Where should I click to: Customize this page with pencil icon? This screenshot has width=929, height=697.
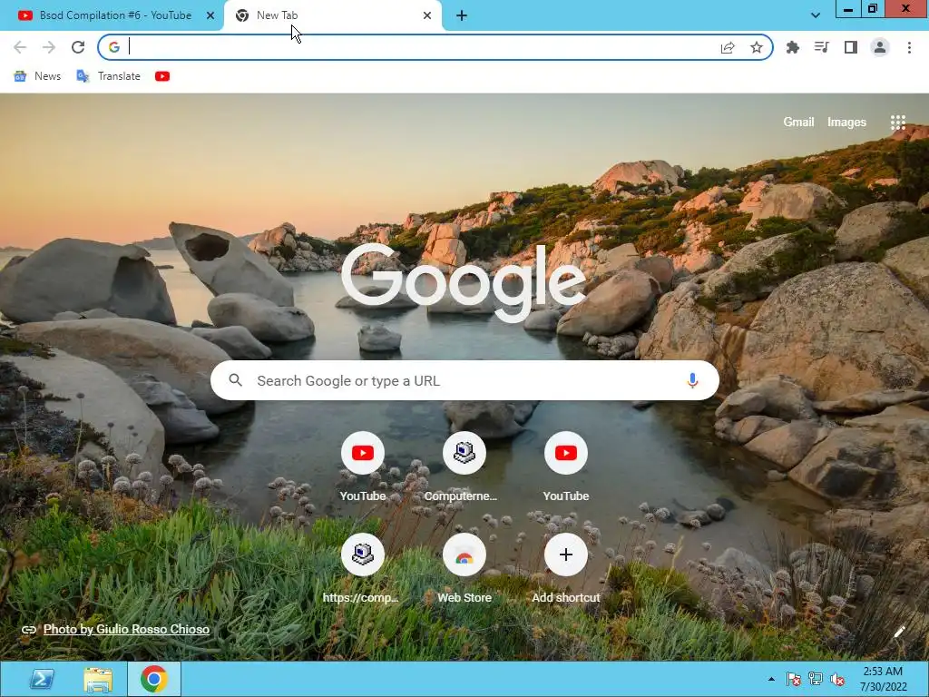(x=899, y=632)
